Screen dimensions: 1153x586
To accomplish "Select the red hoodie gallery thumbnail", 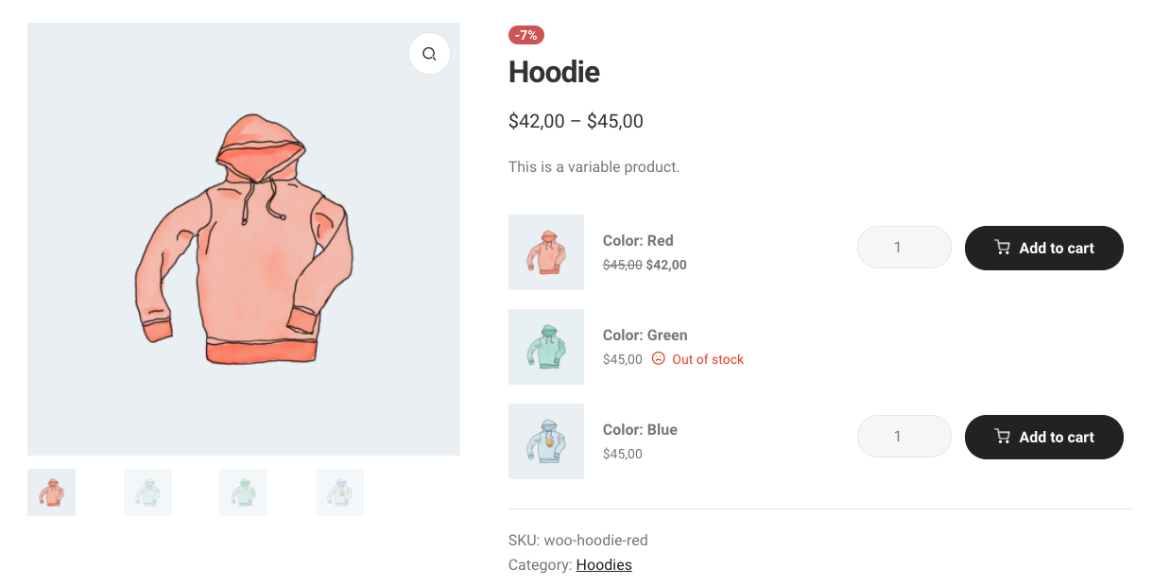I will coord(51,492).
